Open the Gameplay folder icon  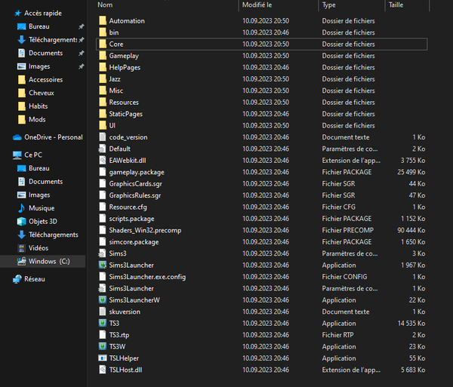103,56
